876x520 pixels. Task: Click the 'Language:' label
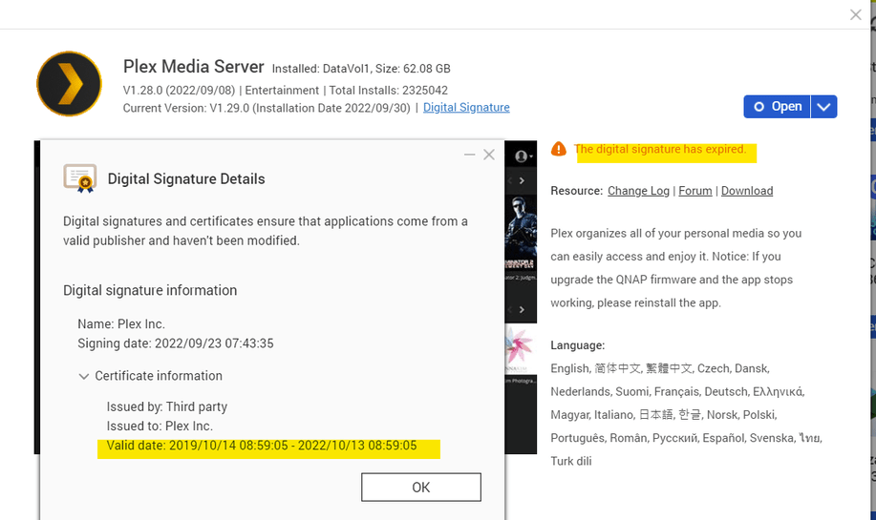(x=578, y=345)
